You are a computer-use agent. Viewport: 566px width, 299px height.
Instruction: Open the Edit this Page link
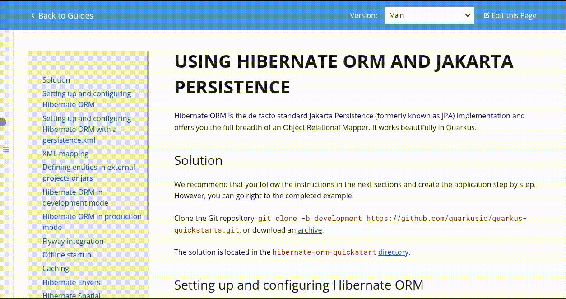coord(514,15)
